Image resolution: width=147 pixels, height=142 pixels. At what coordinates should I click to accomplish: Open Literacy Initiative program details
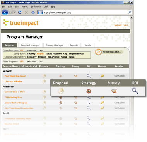click(x=14, y=82)
